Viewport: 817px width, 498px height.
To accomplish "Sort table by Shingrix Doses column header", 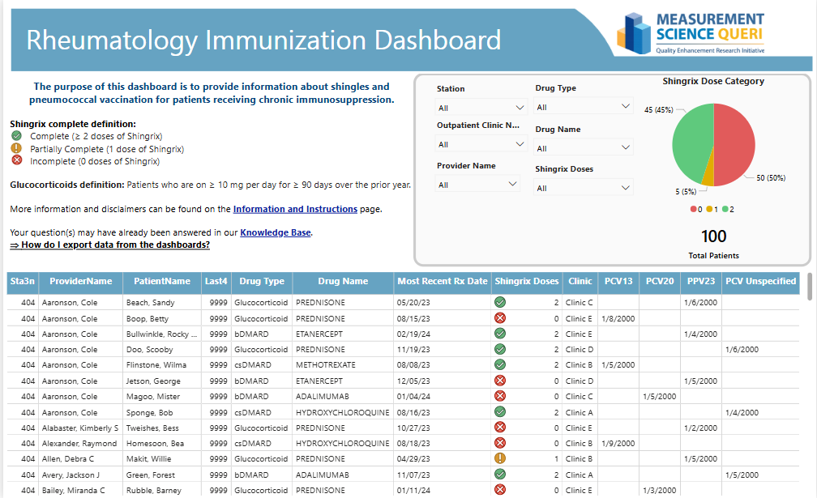I will pyautogui.click(x=527, y=282).
